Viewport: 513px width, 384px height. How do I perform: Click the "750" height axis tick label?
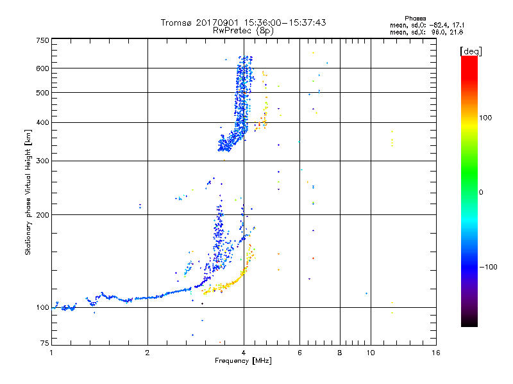[x=42, y=40]
